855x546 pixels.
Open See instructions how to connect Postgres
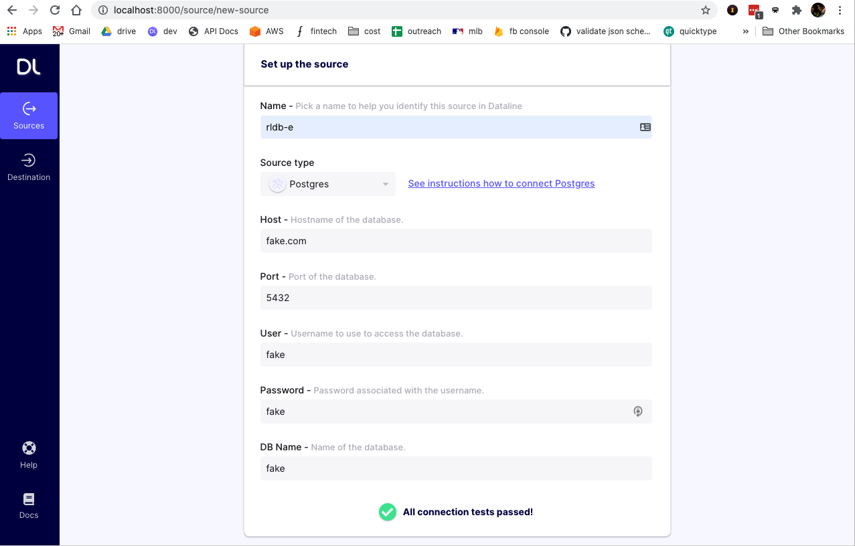click(501, 183)
